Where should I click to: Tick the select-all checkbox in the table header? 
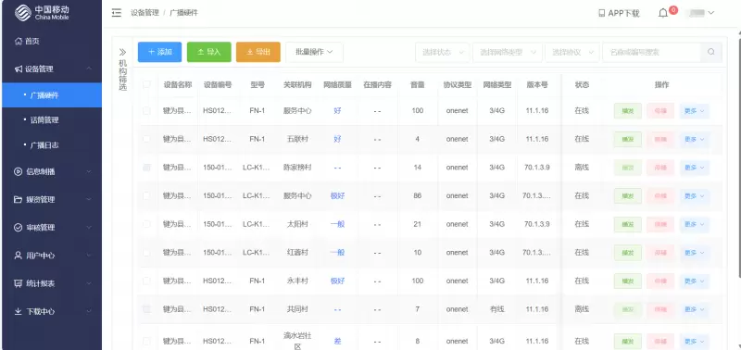pos(146,84)
